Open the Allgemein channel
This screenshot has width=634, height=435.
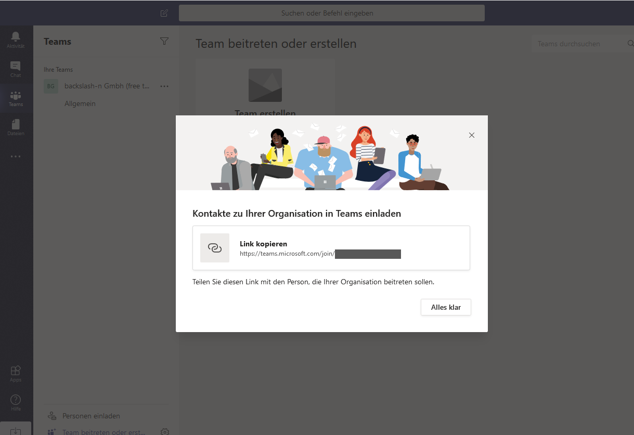(80, 103)
